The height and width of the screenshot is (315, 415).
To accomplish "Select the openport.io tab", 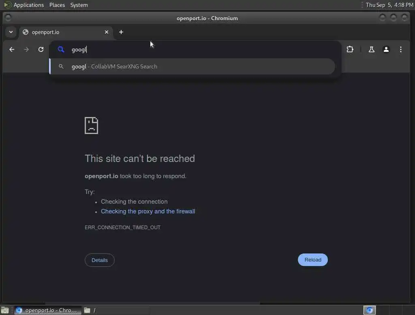I will (x=66, y=32).
